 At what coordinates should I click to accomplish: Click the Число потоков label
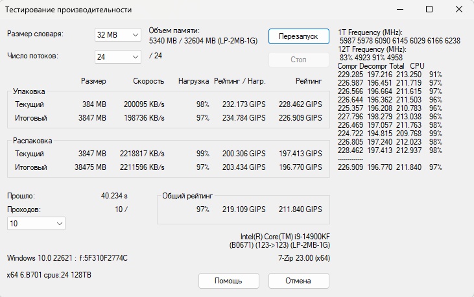(x=33, y=56)
